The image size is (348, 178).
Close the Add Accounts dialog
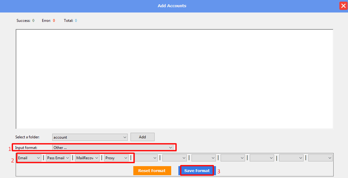343,6
